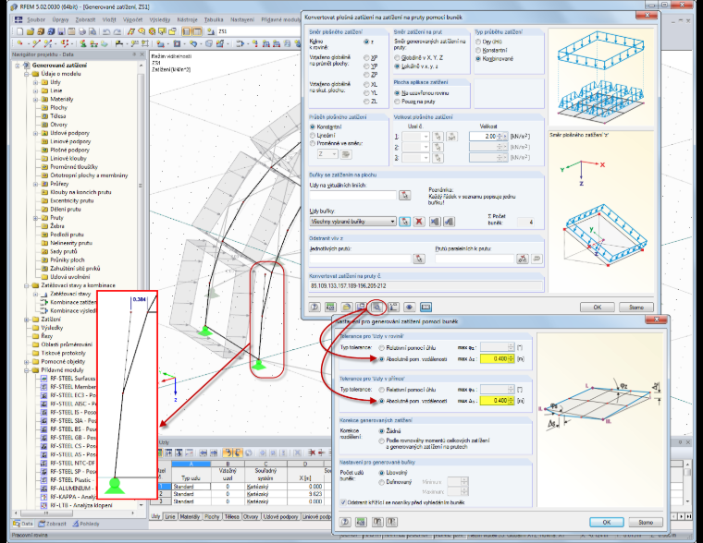Switch to the Materiály table tab
703x543 pixels.
point(190,516)
